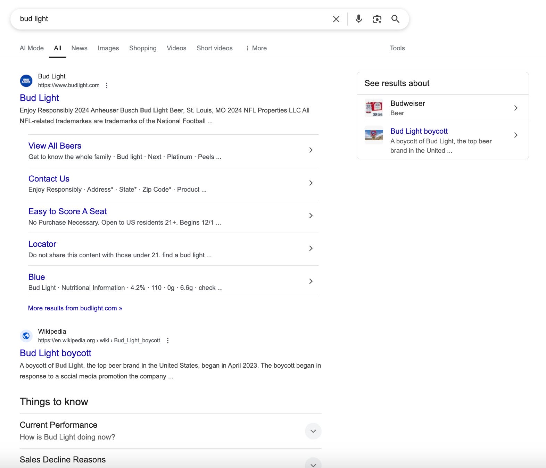Click chevron beside side-panel Bud Light boycott

click(516, 135)
